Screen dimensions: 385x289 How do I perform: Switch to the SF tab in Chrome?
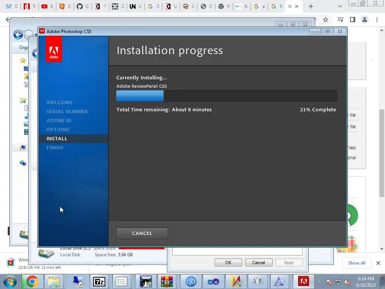pyautogui.click(x=12, y=6)
